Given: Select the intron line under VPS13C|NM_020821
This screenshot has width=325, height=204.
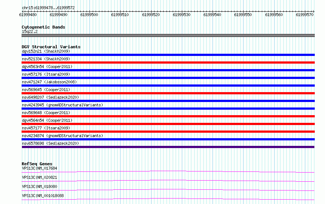Looking at the screenshot, I should (168, 181).
